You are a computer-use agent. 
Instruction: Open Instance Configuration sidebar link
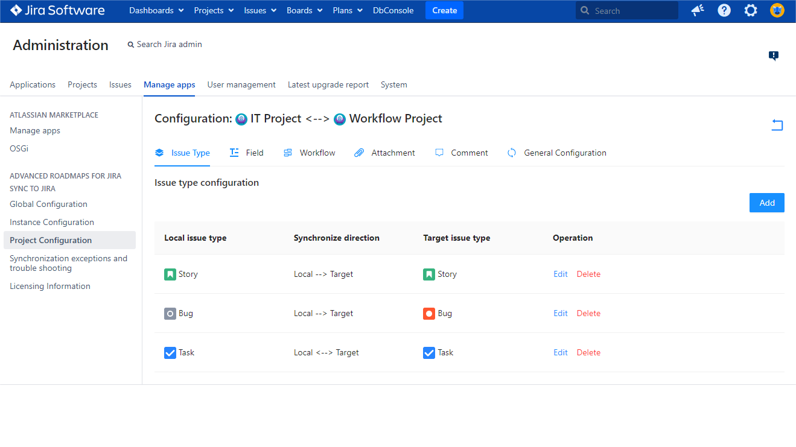point(52,222)
